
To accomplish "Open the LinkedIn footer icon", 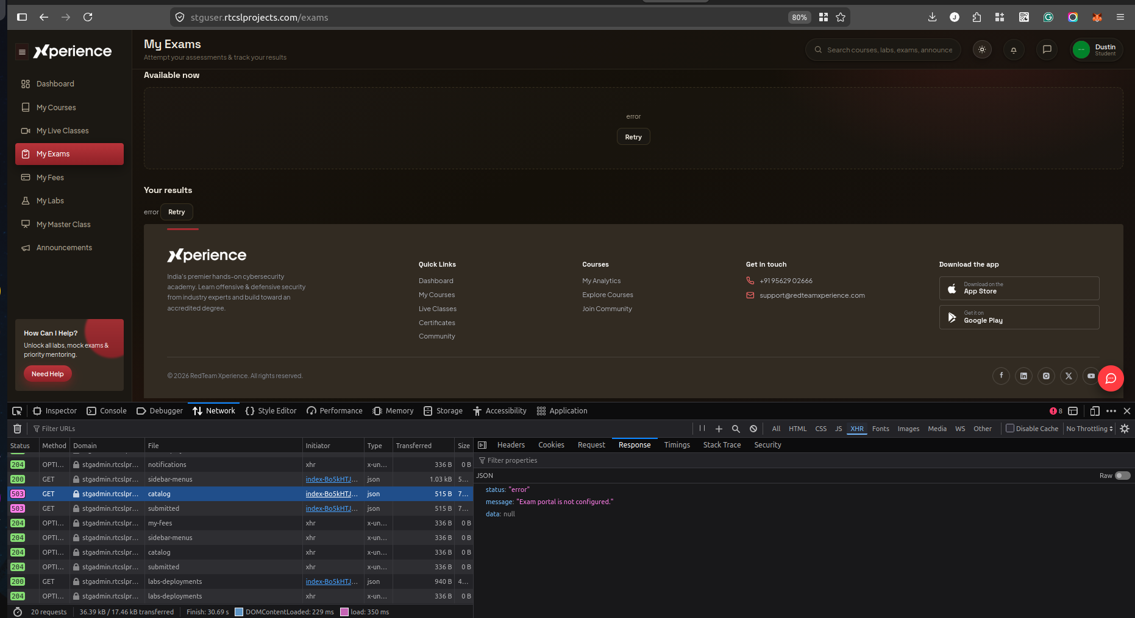I will point(1023,376).
